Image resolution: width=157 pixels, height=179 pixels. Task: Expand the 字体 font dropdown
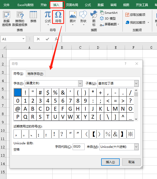click(x=80, y=83)
